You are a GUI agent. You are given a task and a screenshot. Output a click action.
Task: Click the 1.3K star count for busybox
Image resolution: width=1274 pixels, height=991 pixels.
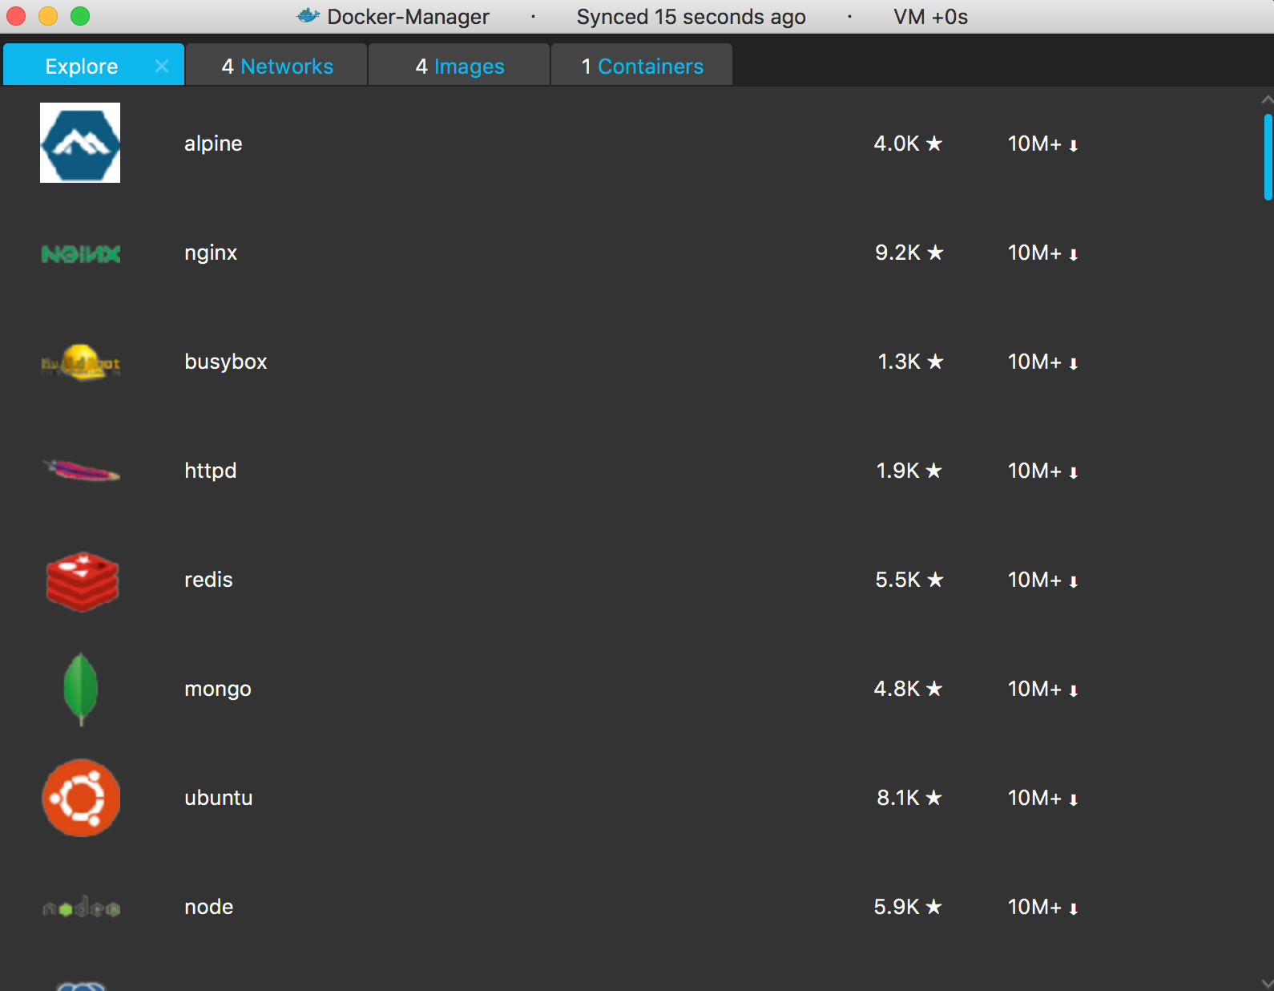coord(899,362)
